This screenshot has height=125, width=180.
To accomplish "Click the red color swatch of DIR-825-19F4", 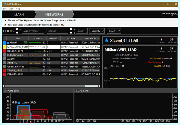I will (5, 74).
